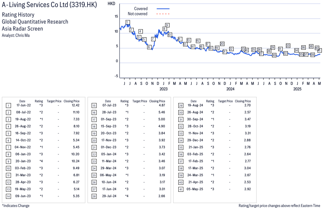Click the date 11-Mar-24 in table

coord(109,161)
